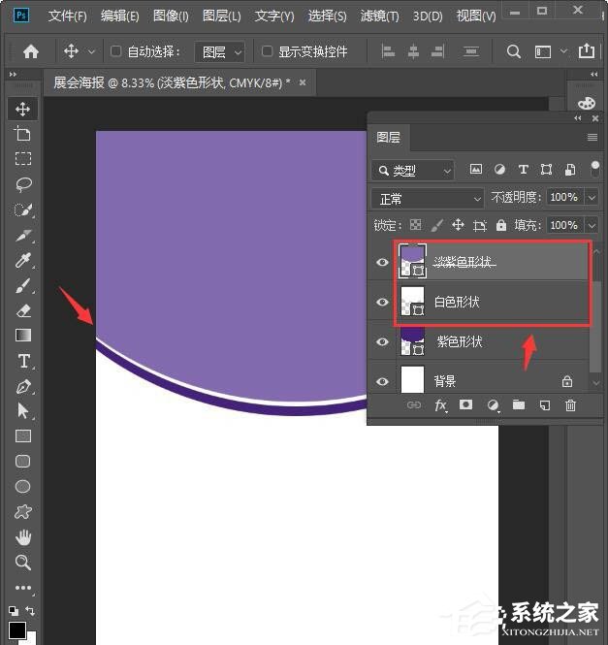
Task: Hide the 背景 layer
Action: [x=382, y=382]
